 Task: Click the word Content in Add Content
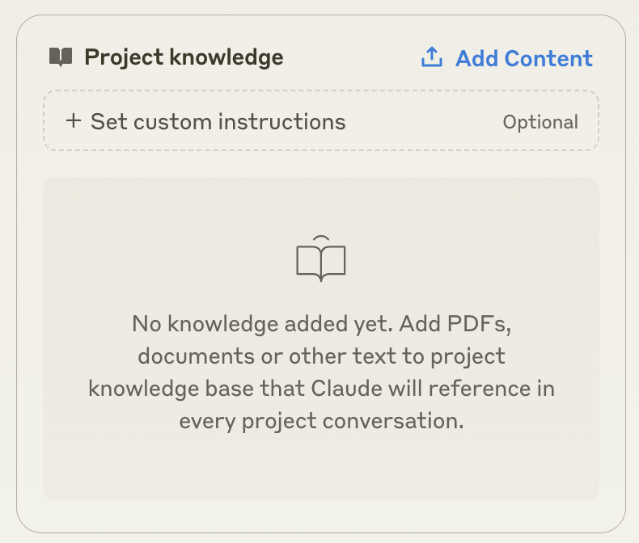(548, 58)
